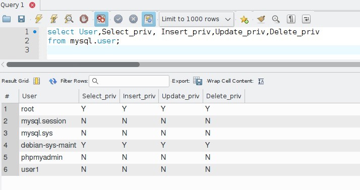Click debian-sys-maint's Update_priv Y value
Viewport: 360px width, 190px height.
[x=163, y=145]
